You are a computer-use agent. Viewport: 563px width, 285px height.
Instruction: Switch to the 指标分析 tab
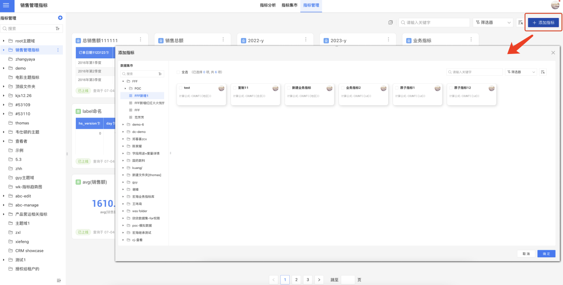(x=268, y=5)
